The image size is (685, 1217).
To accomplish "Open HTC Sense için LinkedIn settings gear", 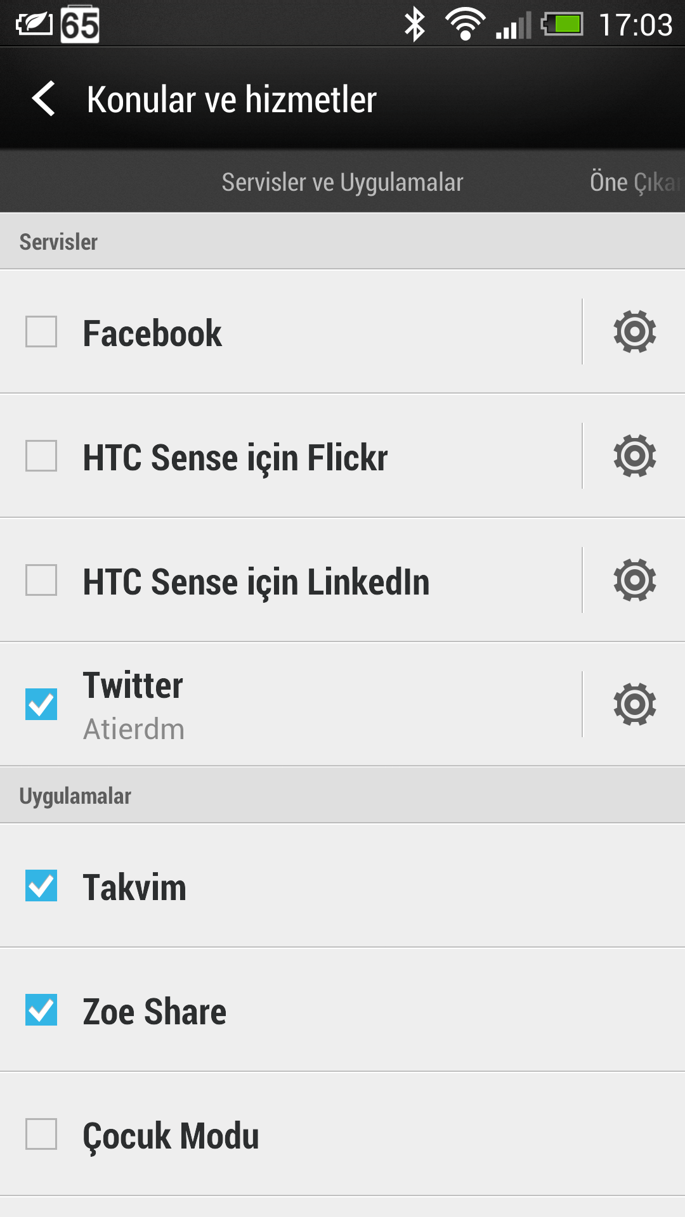I will pyautogui.click(x=634, y=580).
